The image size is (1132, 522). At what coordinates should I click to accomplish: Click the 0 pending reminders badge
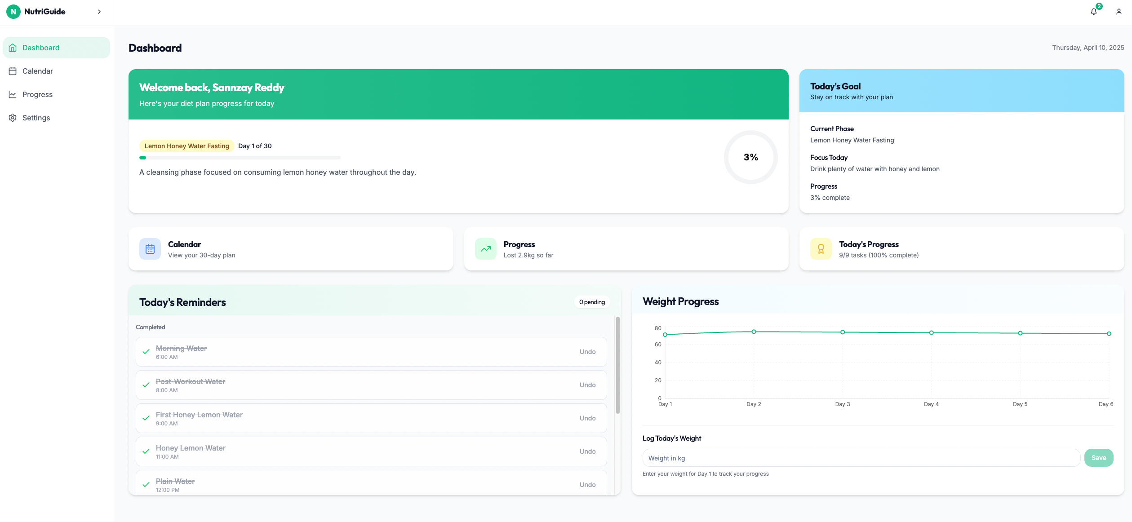[592, 302]
